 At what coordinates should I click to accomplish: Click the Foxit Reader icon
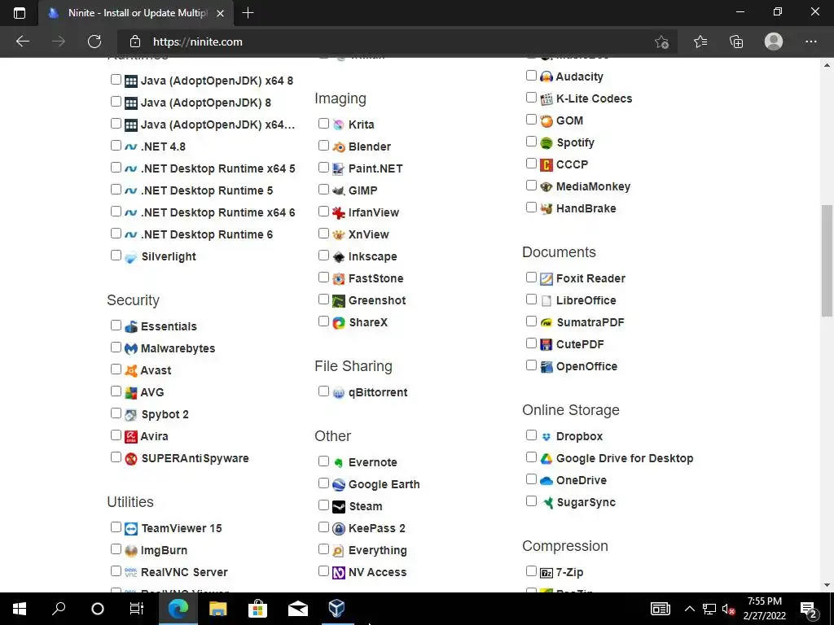(x=546, y=278)
